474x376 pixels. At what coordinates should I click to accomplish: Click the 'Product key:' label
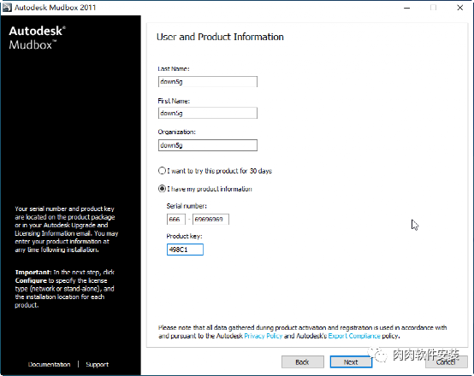pyautogui.click(x=184, y=236)
